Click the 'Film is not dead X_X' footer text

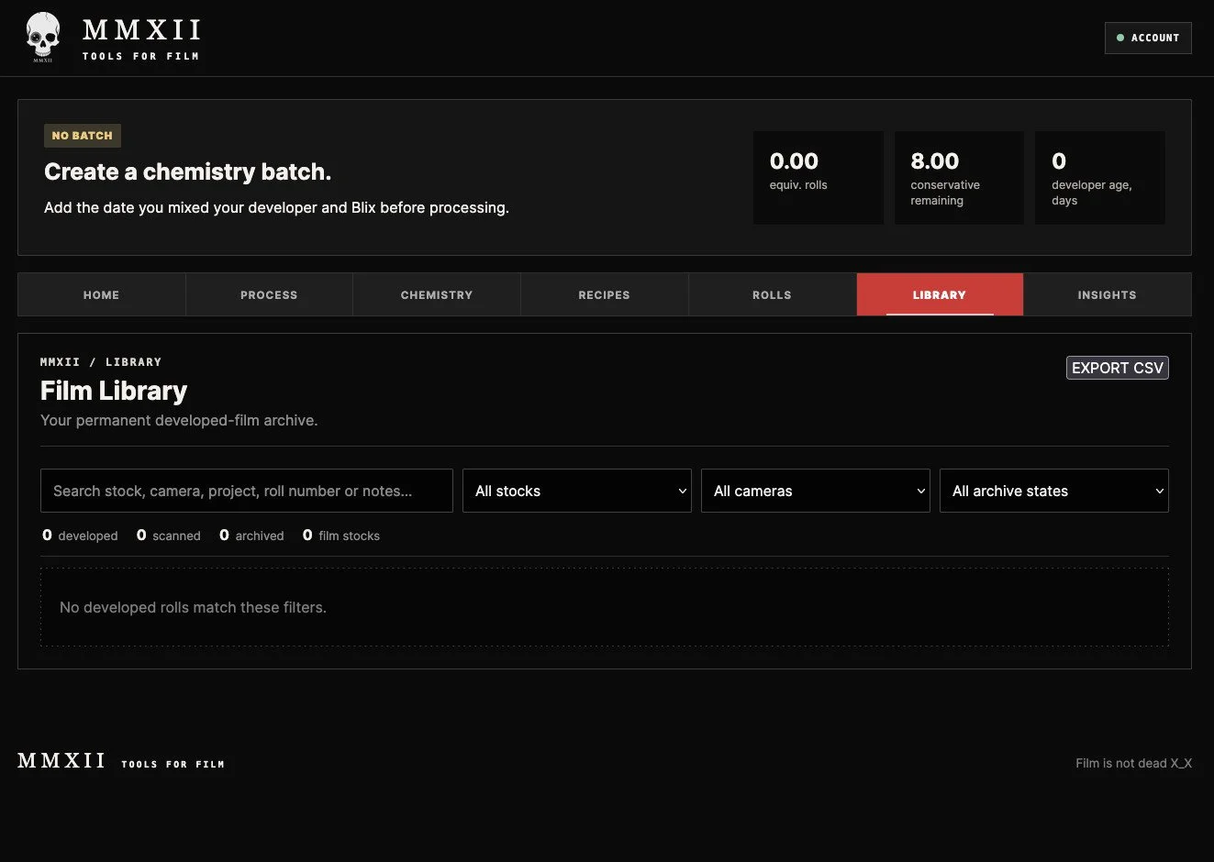point(1134,763)
